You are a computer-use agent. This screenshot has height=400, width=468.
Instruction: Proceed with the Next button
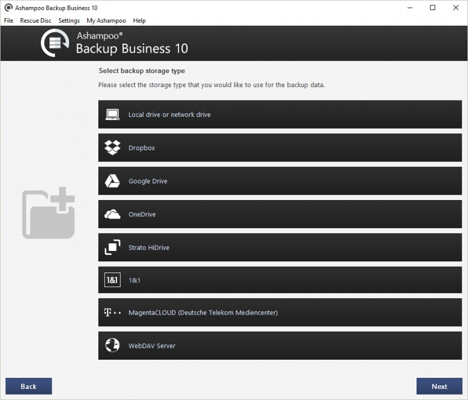439,387
